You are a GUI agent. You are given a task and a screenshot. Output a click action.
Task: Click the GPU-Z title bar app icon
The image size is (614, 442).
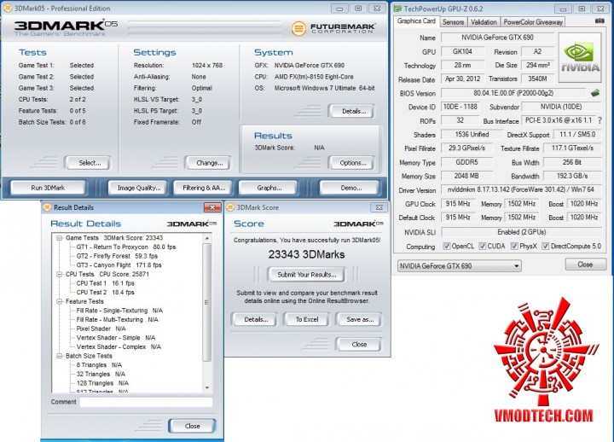point(398,9)
